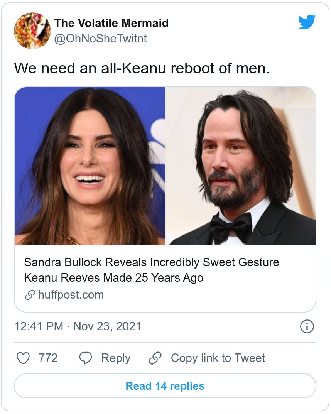This screenshot has height=414, width=331.
Task: Click the tweet text about all-Keanu reboot
Action: (141, 69)
